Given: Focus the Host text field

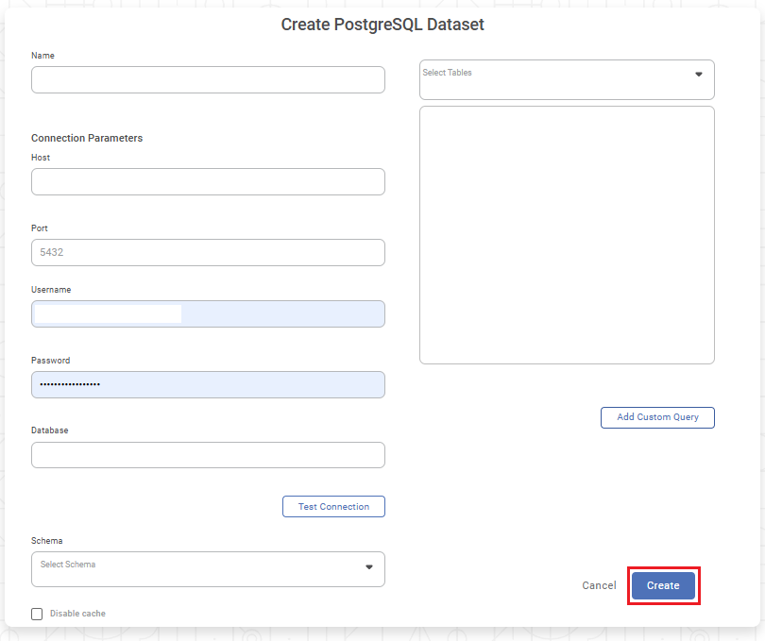Looking at the screenshot, I should pyautogui.click(x=208, y=182).
